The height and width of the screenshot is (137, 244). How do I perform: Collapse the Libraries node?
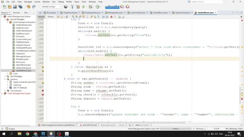click(x=5, y=79)
